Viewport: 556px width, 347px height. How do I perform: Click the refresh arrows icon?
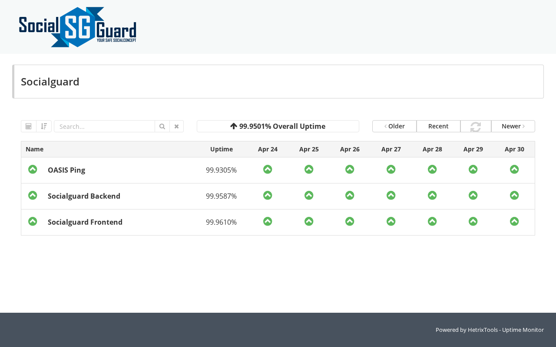point(476,126)
